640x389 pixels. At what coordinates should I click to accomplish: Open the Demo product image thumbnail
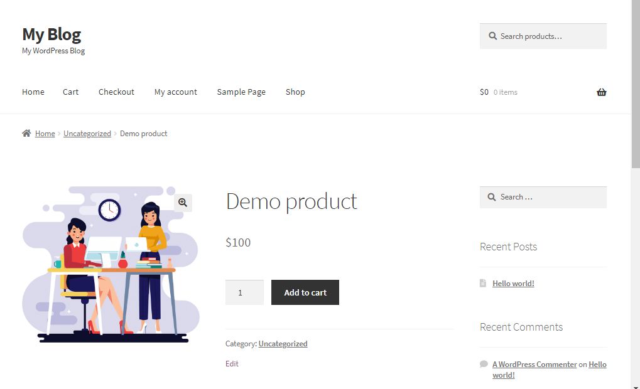(x=111, y=264)
